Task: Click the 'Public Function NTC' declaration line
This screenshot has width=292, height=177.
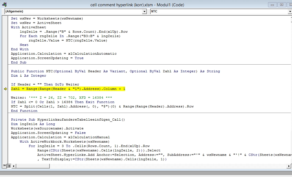Action: [x=115, y=71]
